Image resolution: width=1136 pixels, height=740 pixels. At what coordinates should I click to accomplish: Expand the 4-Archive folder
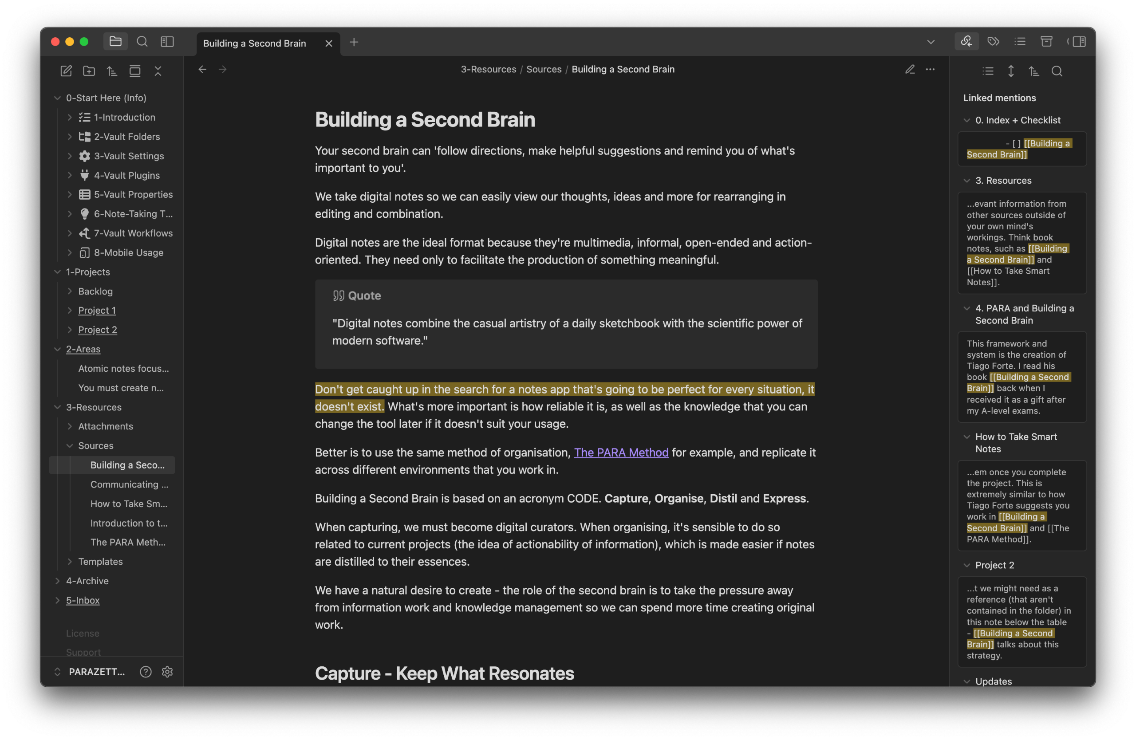[x=57, y=581]
